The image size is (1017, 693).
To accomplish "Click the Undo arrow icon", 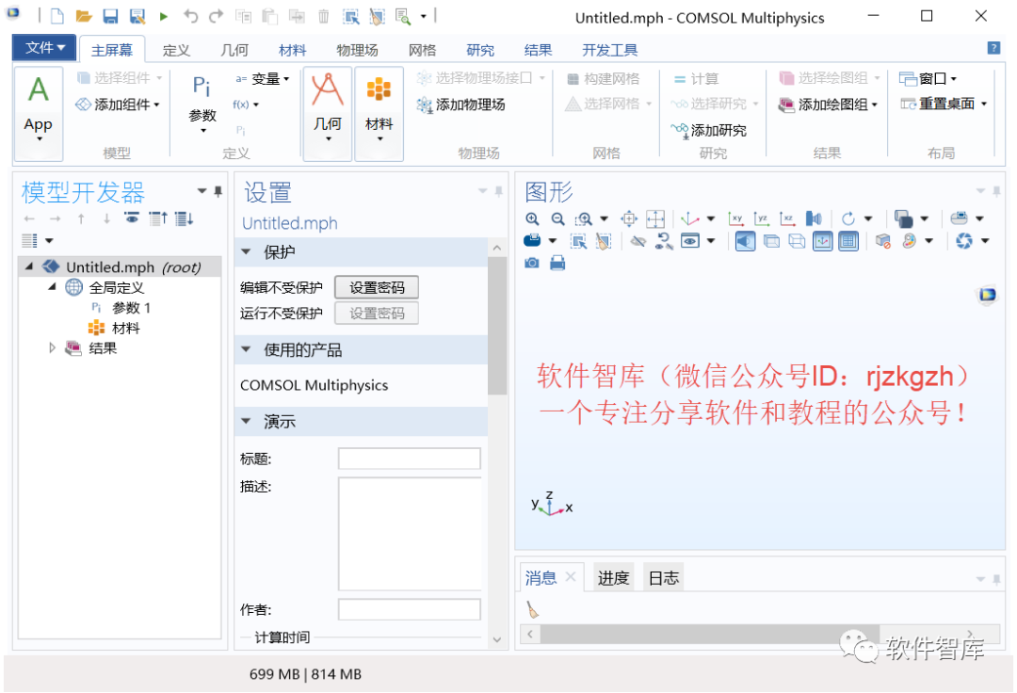I will [x=190, y=16].
